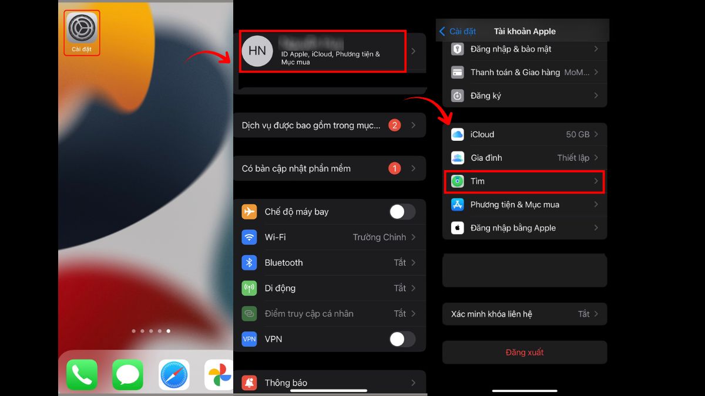Tap the red badge showing 2
The height and width of the screenshot is (396, 705).
coord(395,125)
